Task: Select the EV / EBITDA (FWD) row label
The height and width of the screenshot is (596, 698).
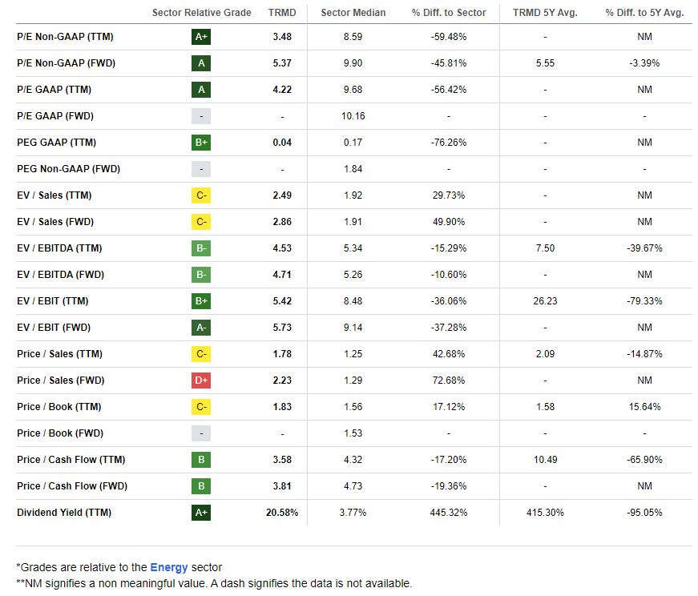Action: click(x=61, y=275)
